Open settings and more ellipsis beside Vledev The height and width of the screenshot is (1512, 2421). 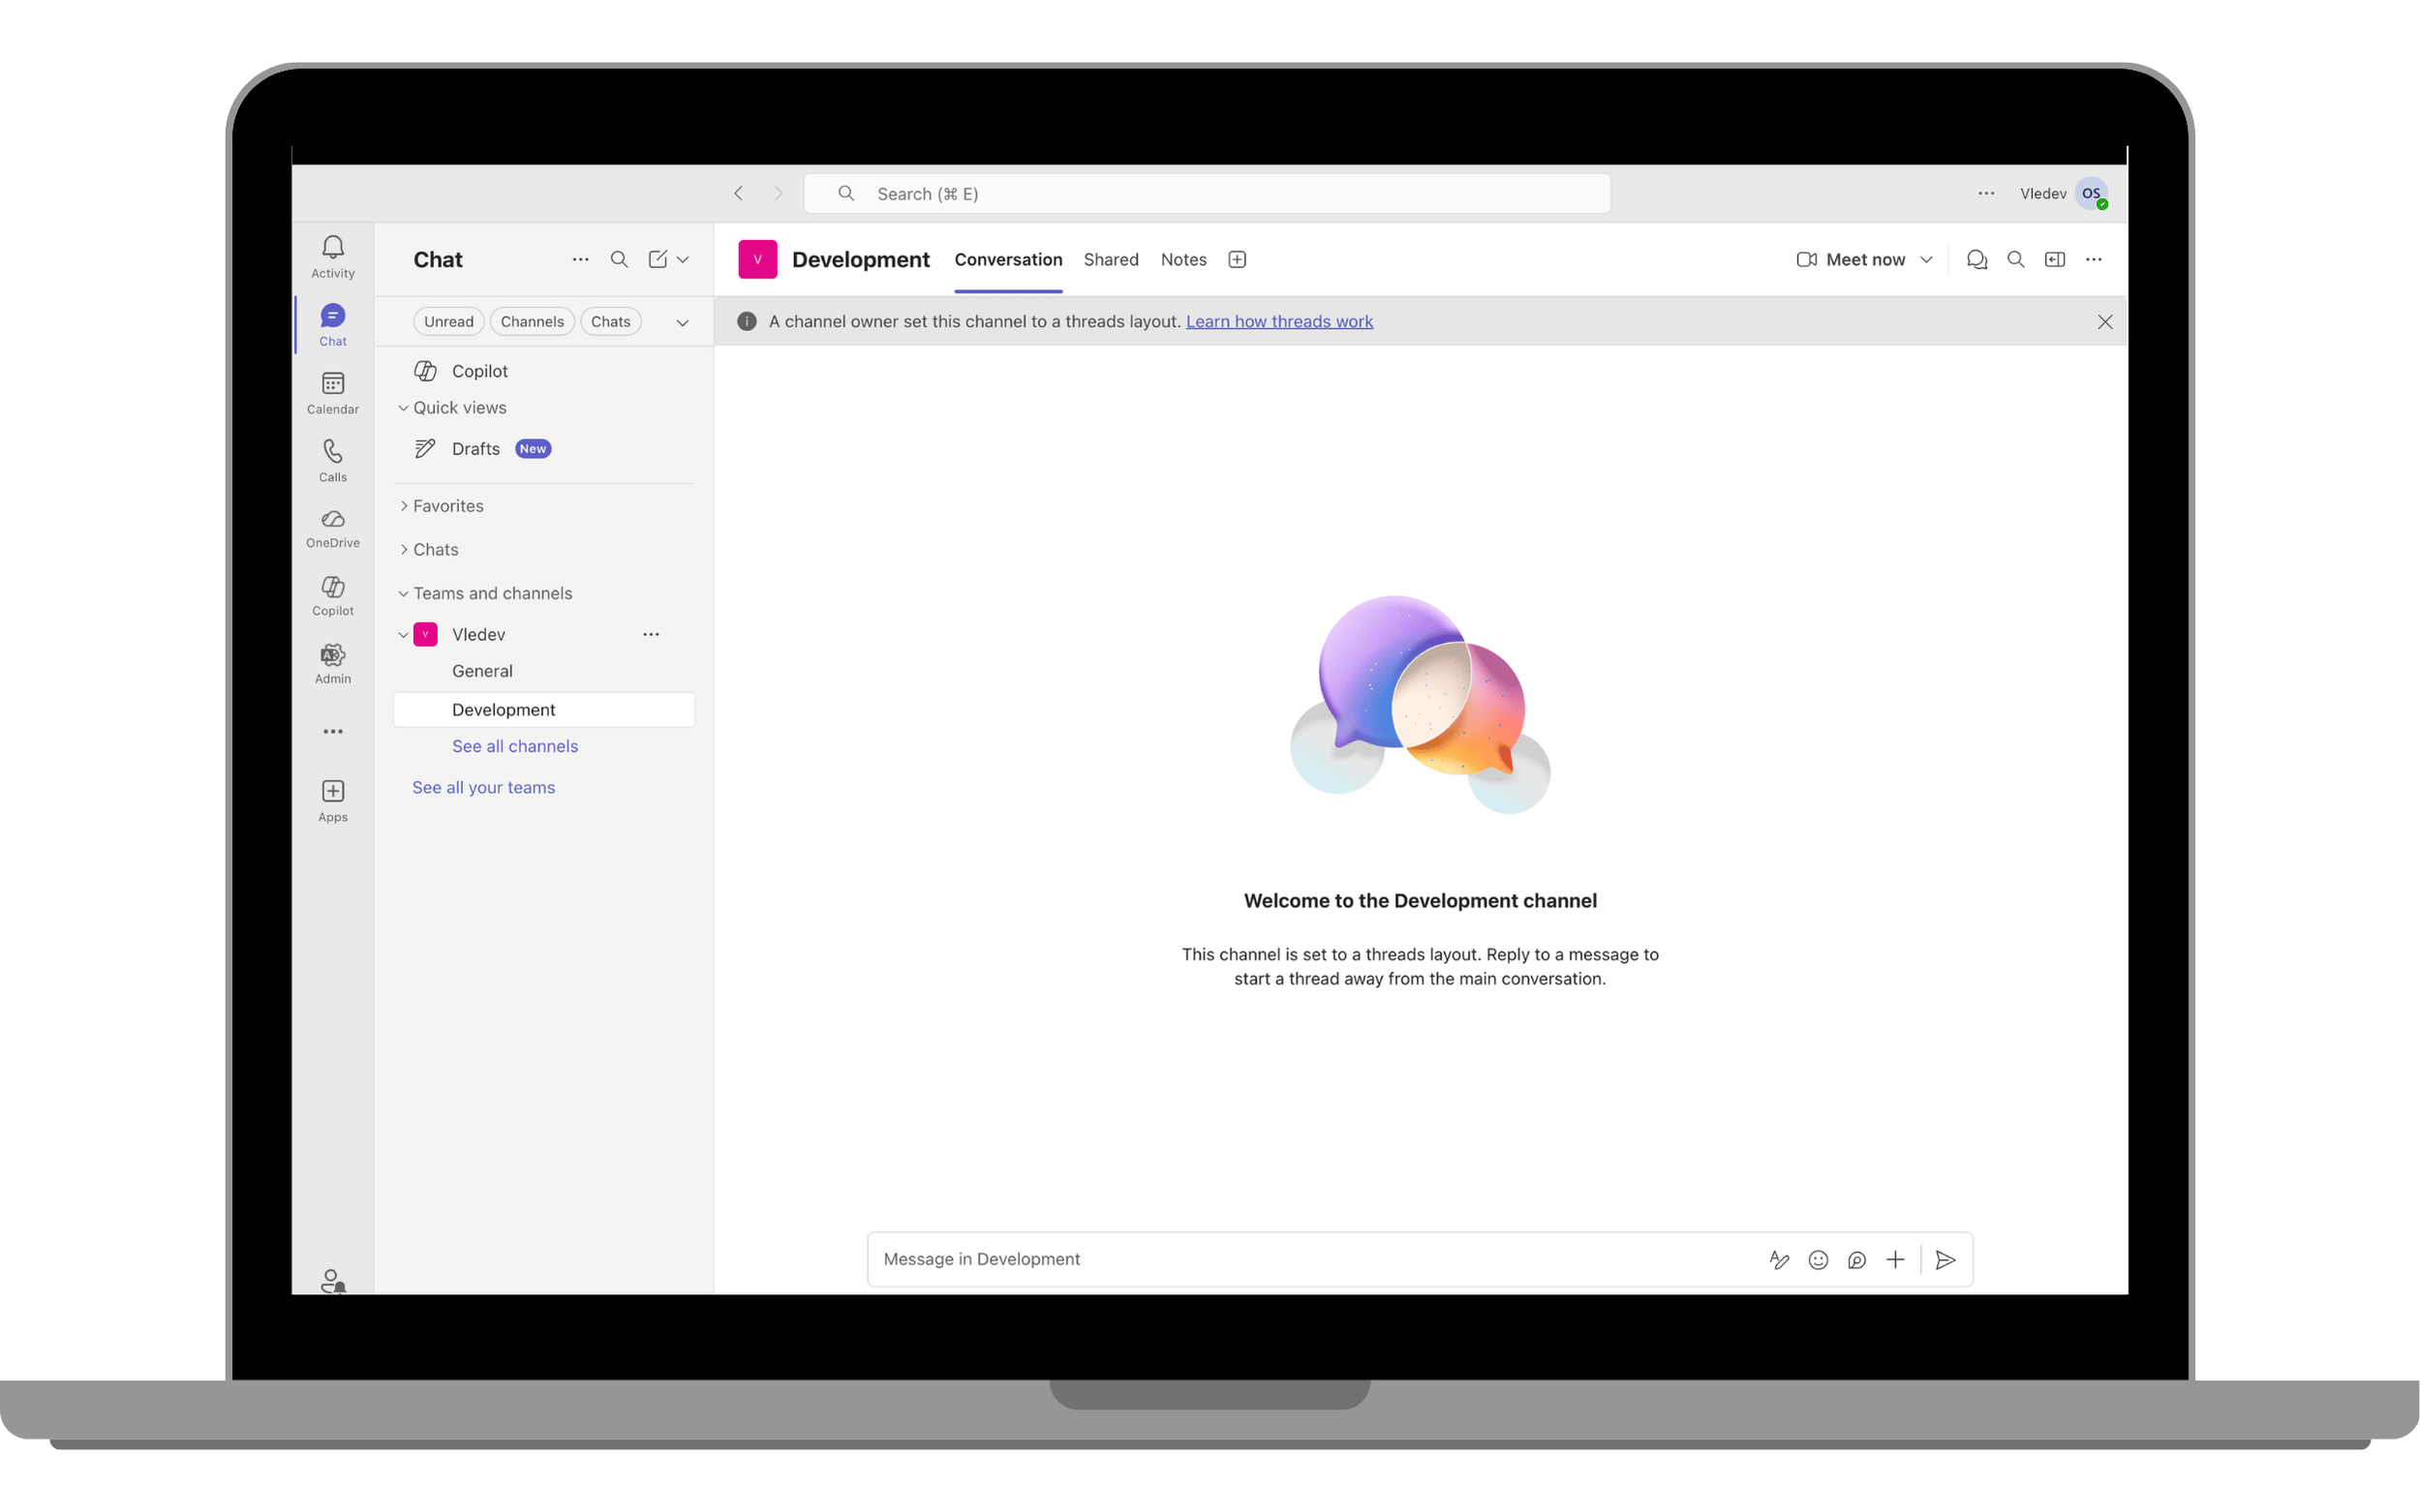pos(1987,193)
